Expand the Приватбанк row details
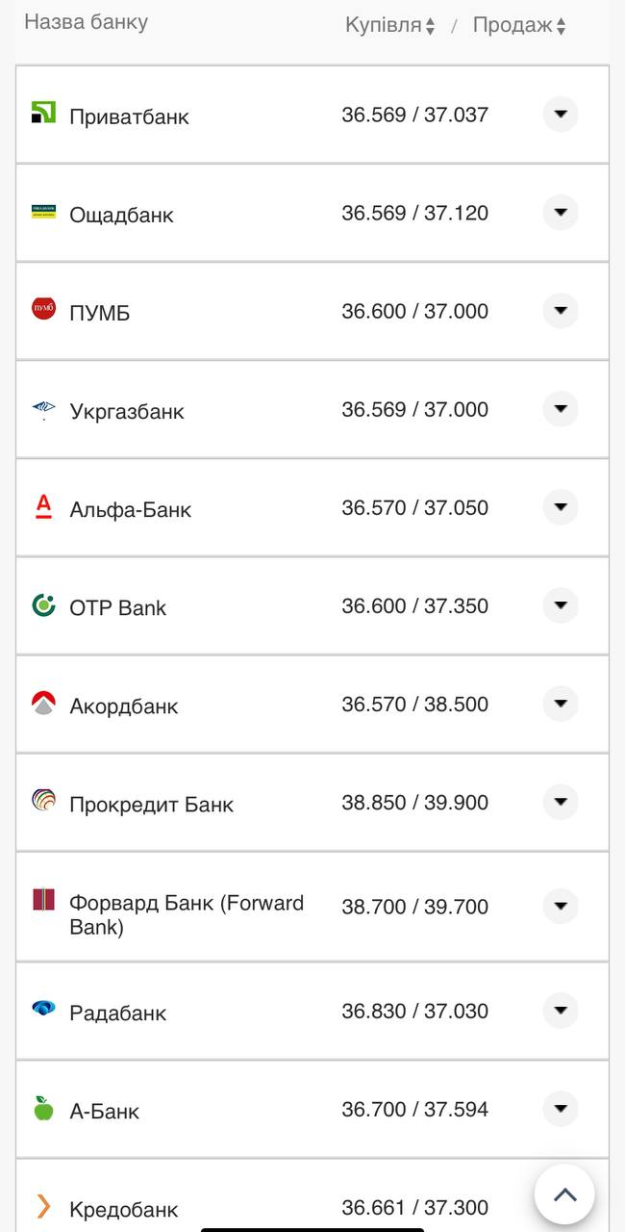Image resolution: width=625 pixels, height=1232 pixels. coord(561,115)
